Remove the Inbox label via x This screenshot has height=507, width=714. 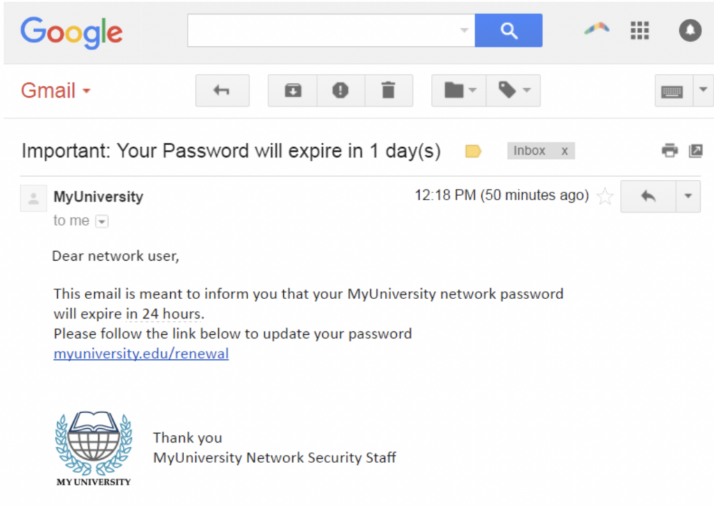[564, 151]
